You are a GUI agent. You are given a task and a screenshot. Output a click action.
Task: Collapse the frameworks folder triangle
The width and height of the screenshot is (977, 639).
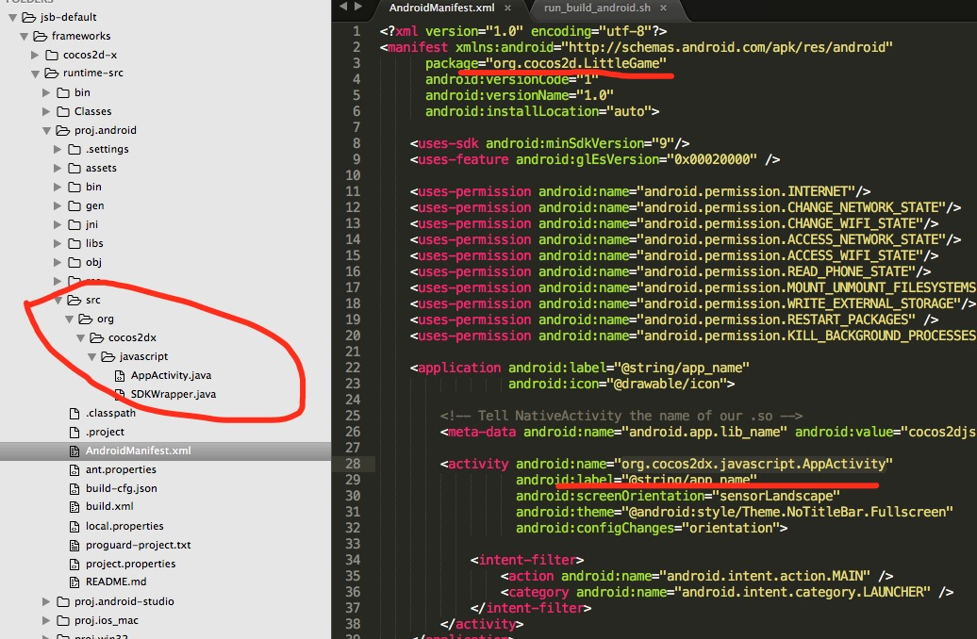pos(24,36)
